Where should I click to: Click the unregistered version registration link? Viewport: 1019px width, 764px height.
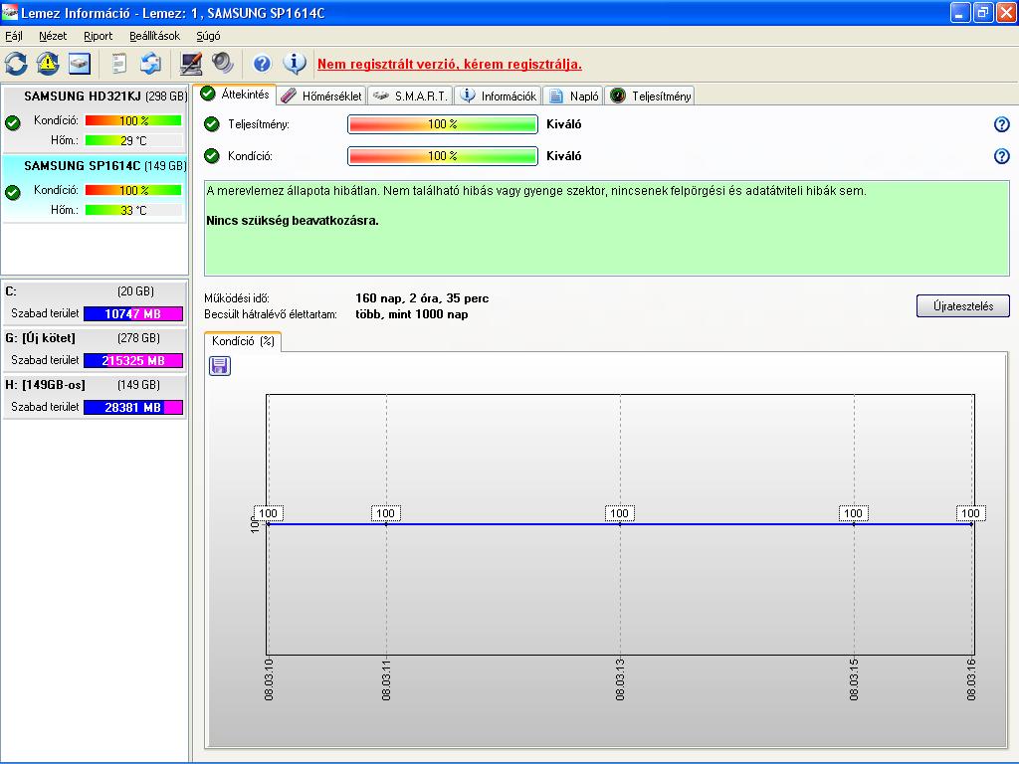point(449,65)
